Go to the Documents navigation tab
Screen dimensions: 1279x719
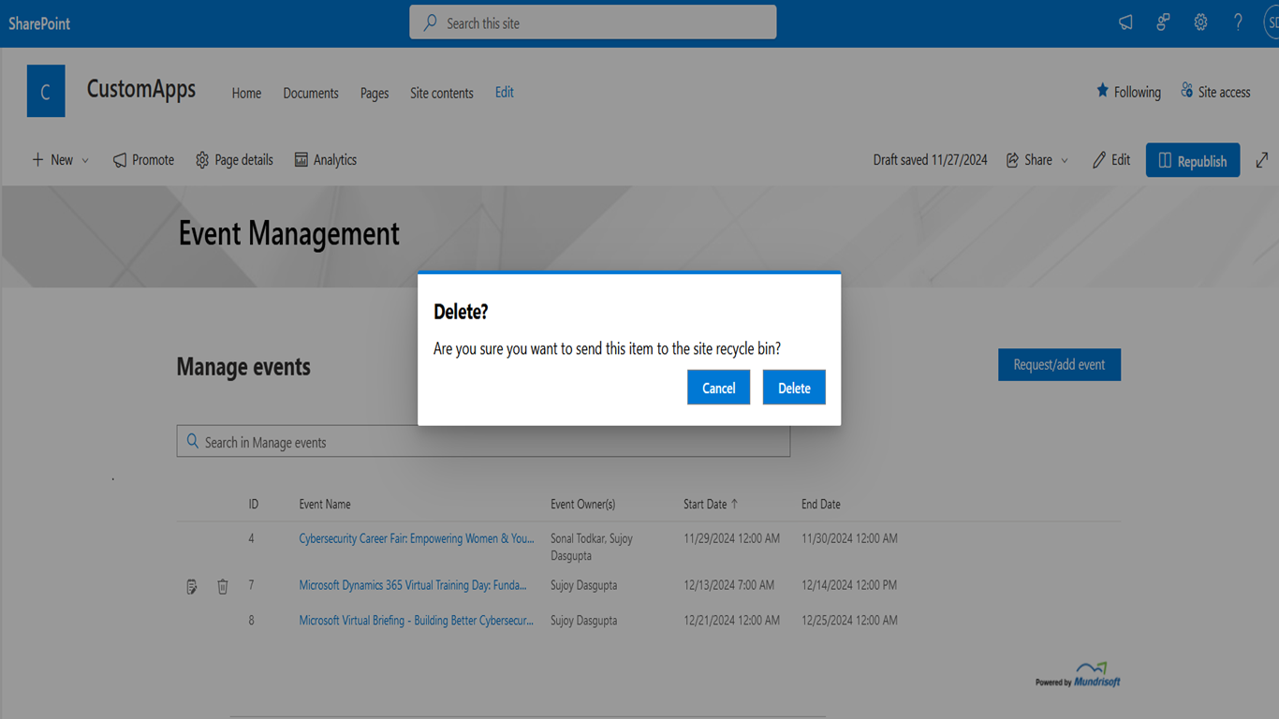coord(311,93)
